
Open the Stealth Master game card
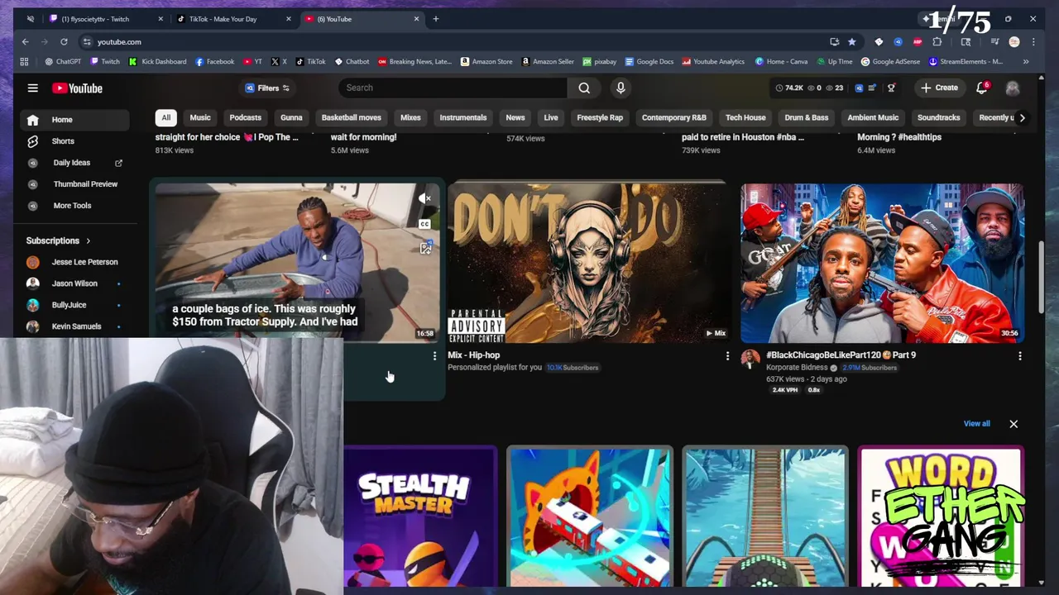(x=420, y=516)
